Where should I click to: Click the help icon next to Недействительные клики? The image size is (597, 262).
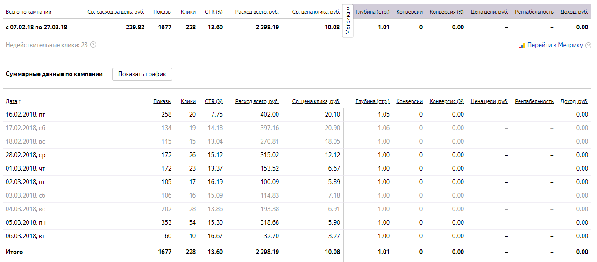click(x=93, y=45)
